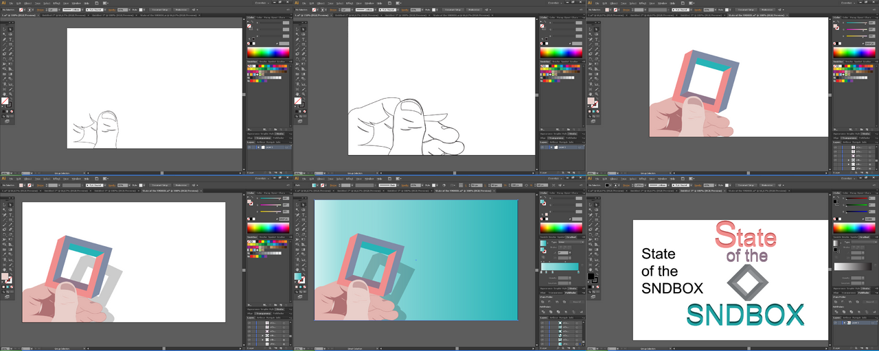Pick the Width tool in SNDBOX text window

590,239
